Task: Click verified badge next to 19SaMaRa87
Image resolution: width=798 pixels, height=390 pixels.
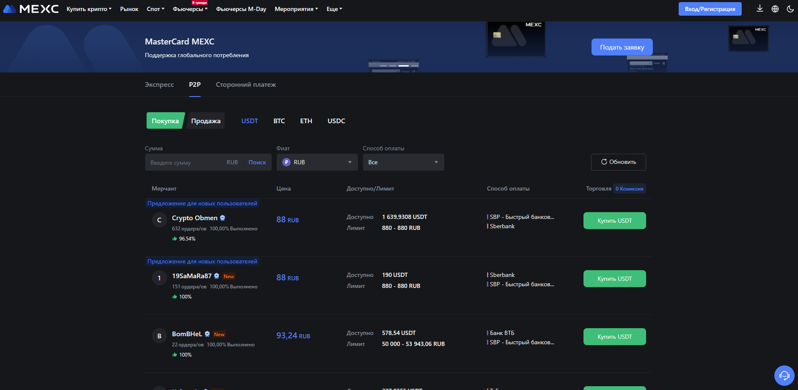Action: (x=217, y=276)
